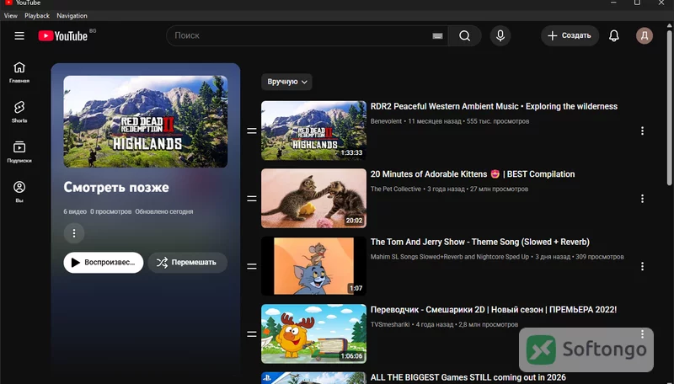
Task: Click the YouTube logo
Action: click(62, 35)
